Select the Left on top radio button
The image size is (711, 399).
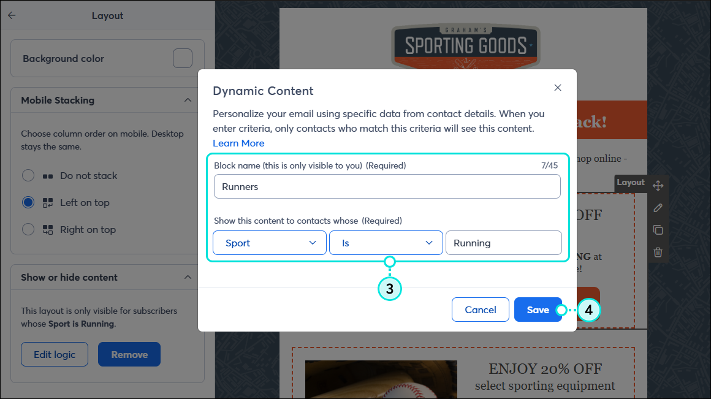pos(28,202)
